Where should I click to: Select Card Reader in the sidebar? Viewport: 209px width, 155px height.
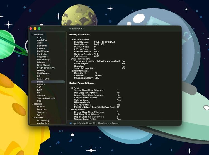tap(43, 51)
